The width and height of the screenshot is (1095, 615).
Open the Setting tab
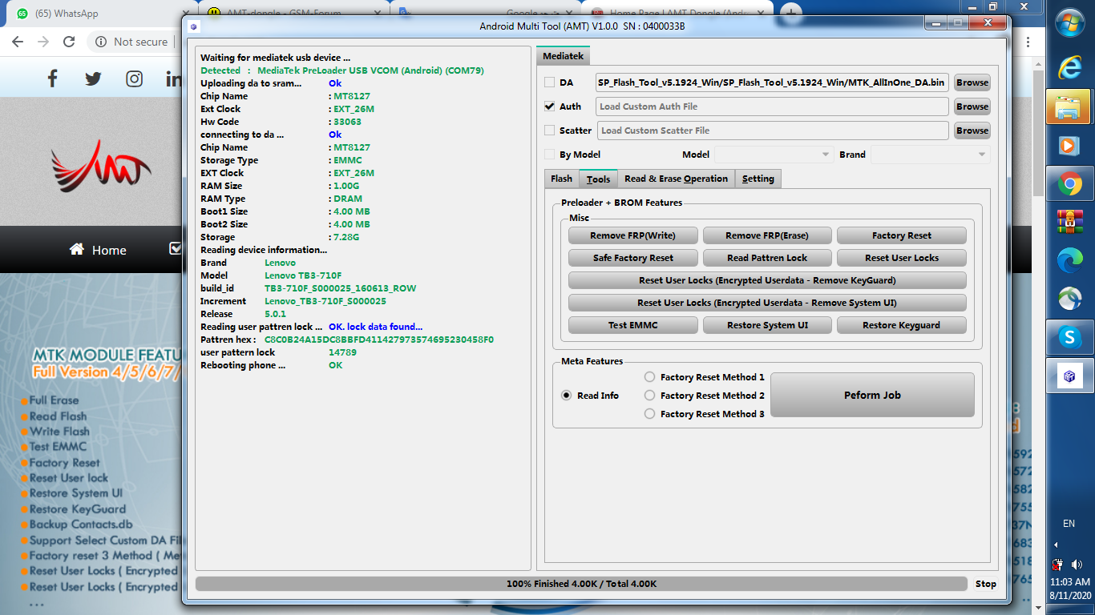758,179
